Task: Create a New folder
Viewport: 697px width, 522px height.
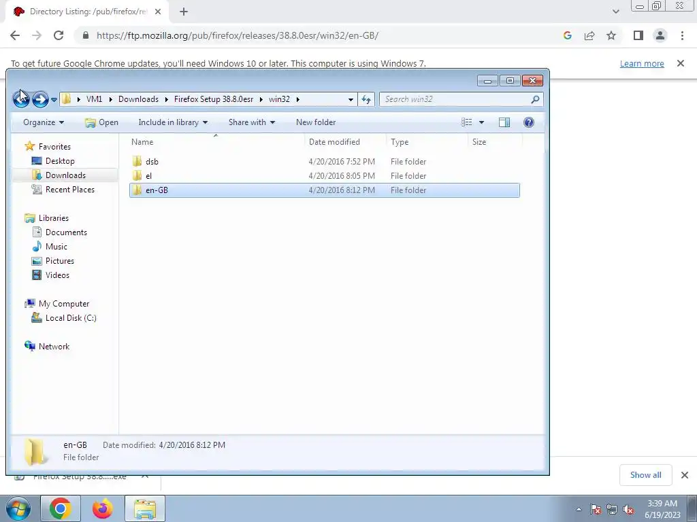Action: click(316, 122)
